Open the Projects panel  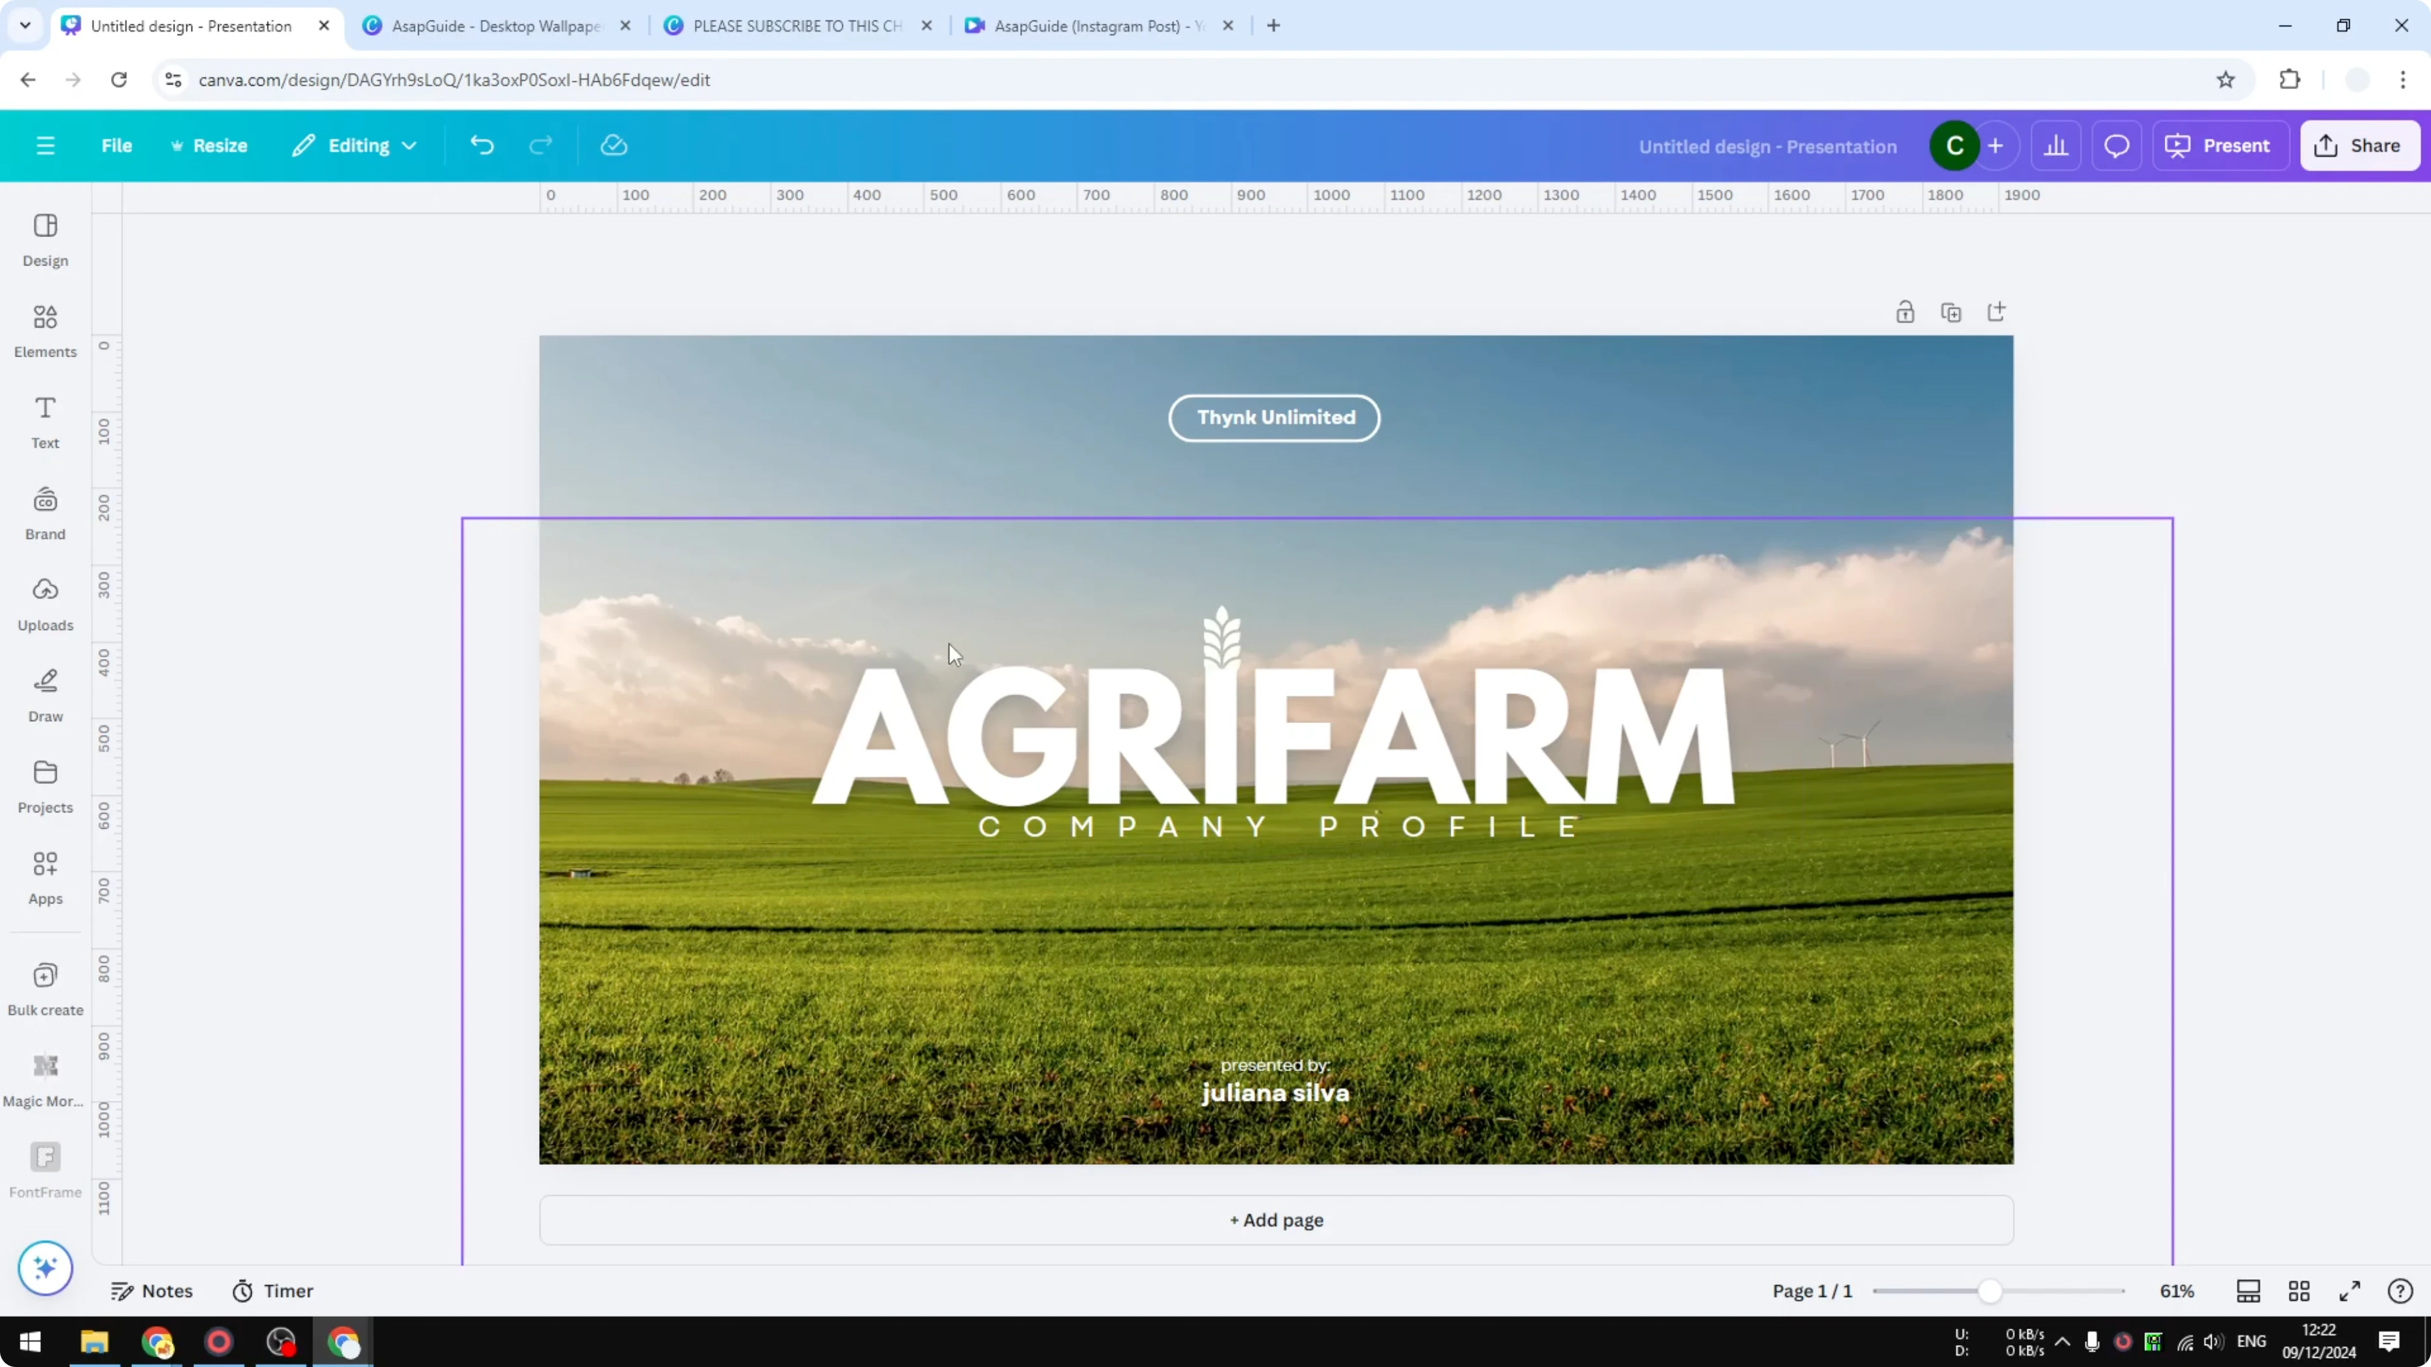[44, 786]
